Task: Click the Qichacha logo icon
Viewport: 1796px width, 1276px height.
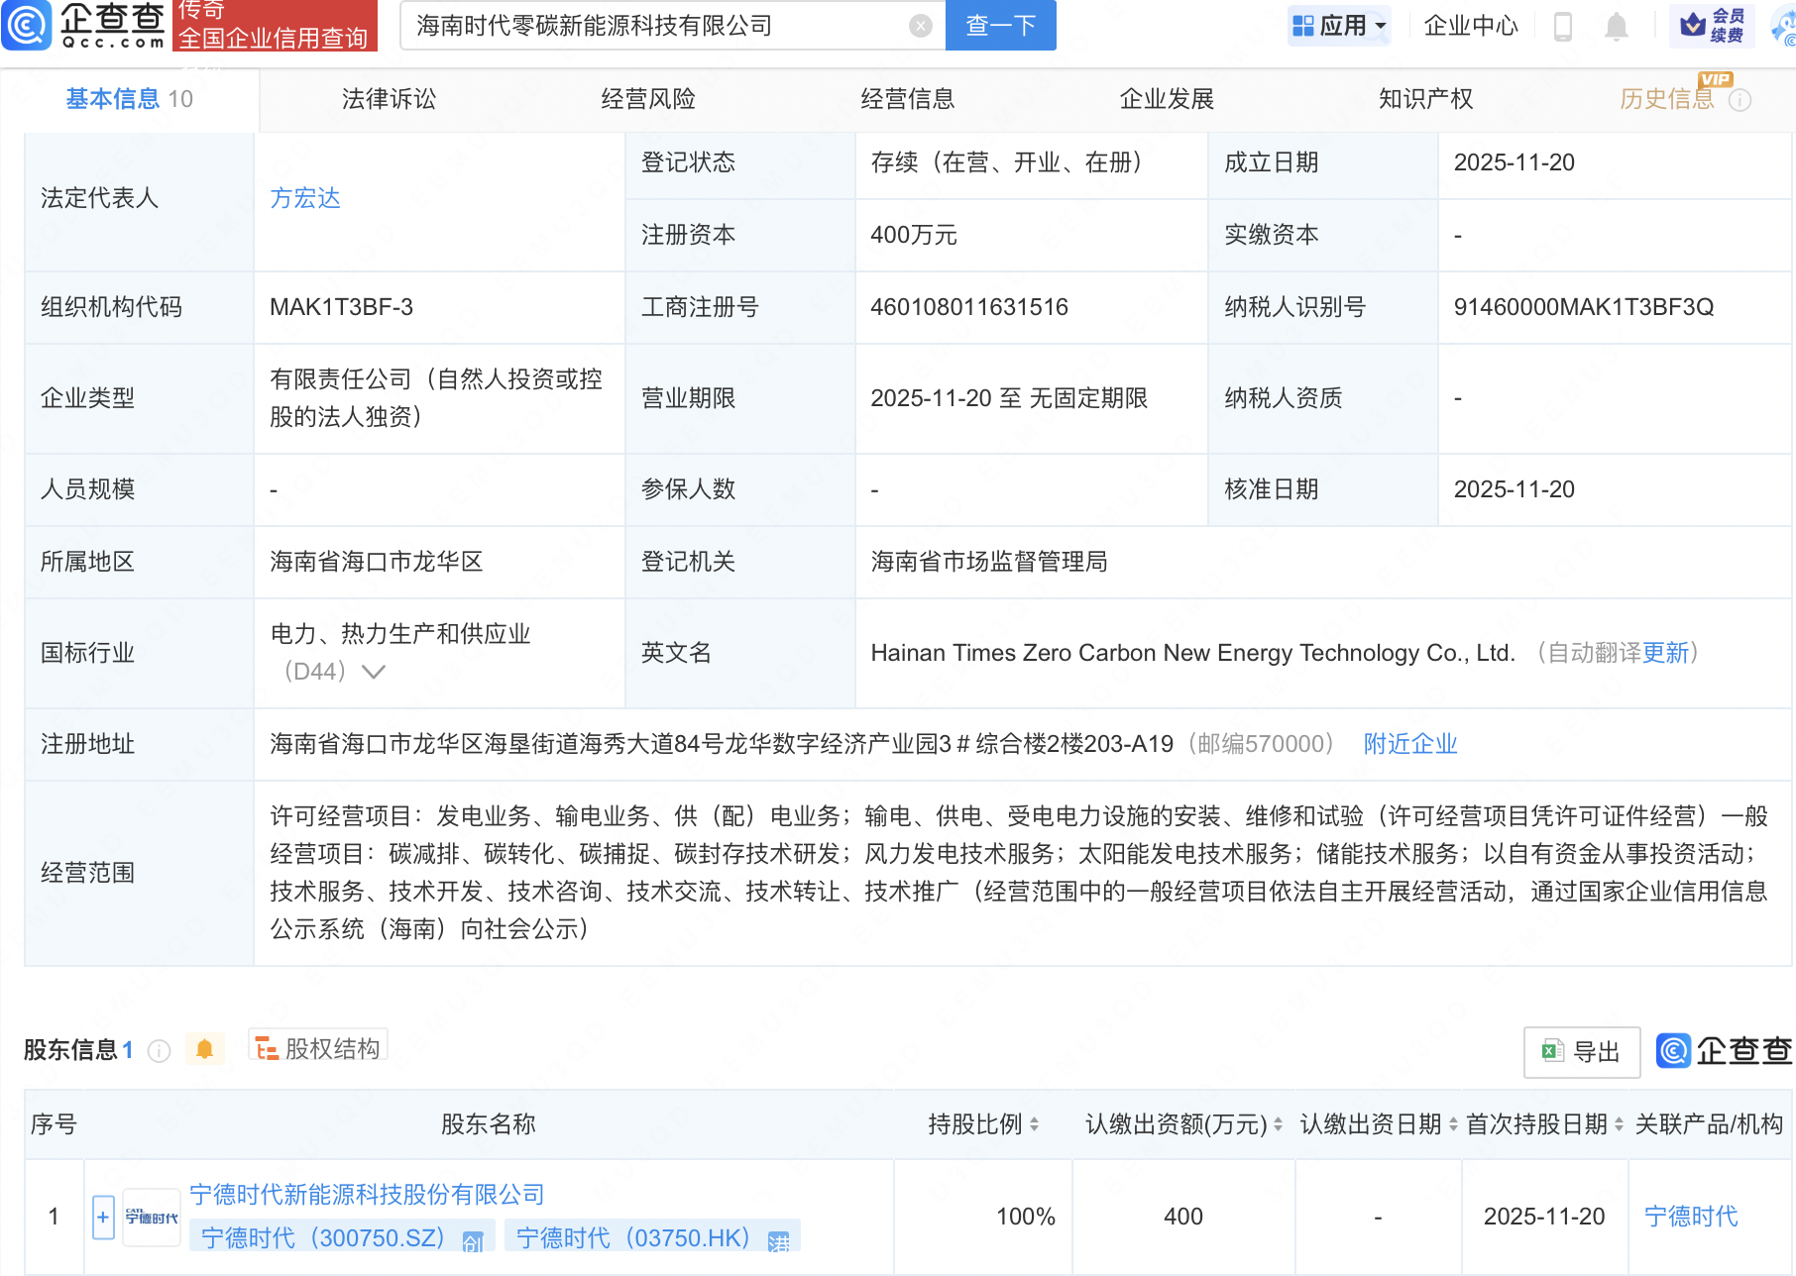Action: pyautogui.click(x=27, y=25)
